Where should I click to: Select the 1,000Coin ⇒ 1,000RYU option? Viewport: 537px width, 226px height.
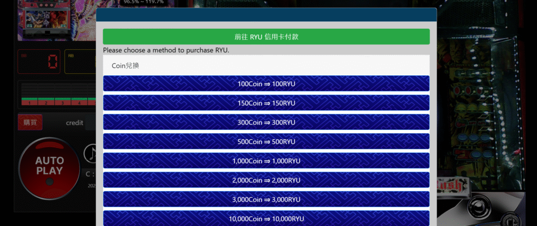point(266,161)
